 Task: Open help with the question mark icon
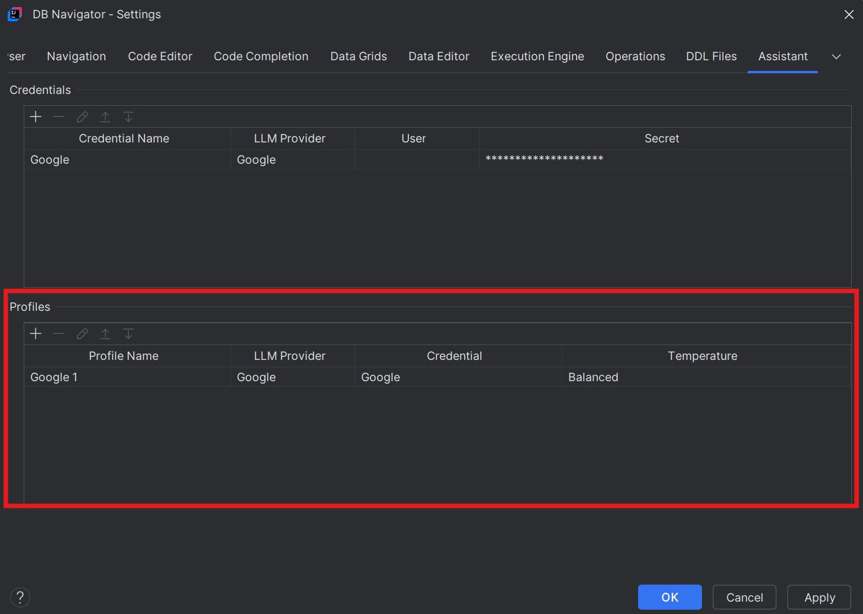point(20,597)
